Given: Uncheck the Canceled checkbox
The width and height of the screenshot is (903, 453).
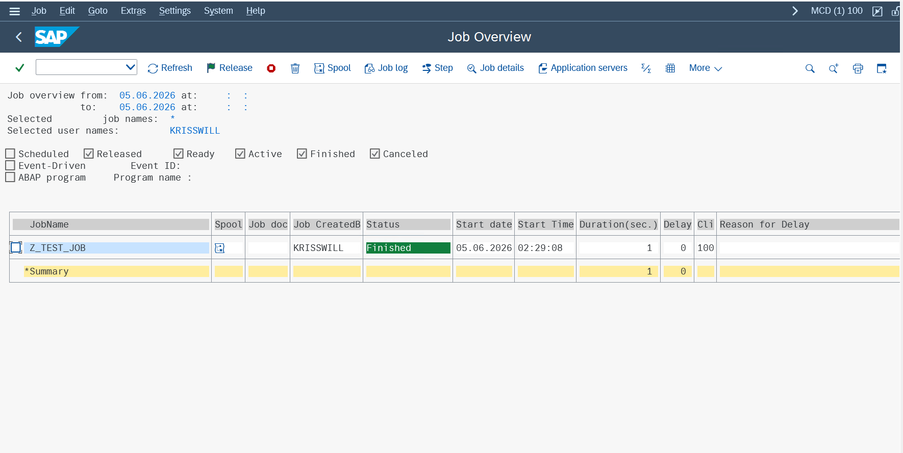Looking at the screenshot, I should (375, 154).
